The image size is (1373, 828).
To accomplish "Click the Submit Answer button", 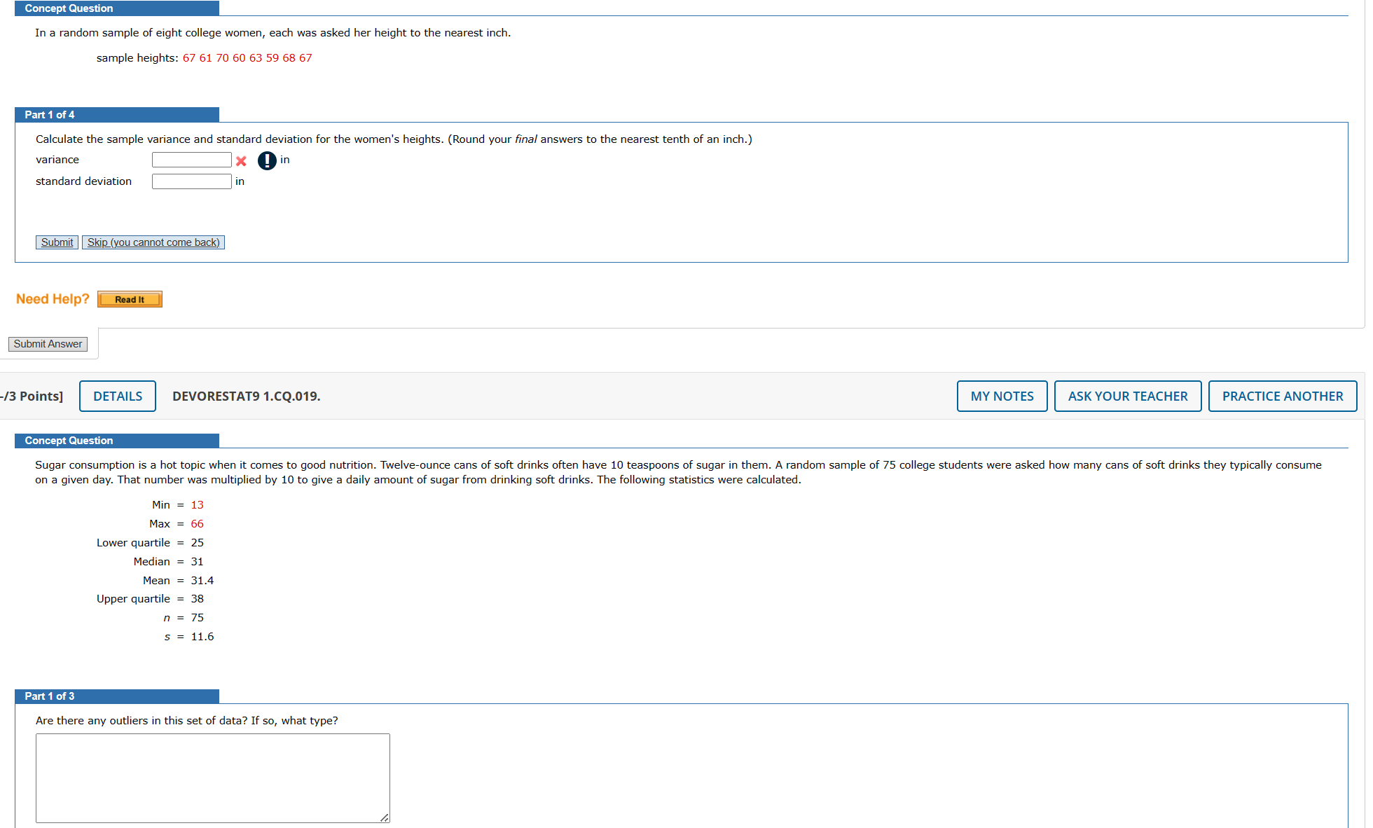I will 48,344.
